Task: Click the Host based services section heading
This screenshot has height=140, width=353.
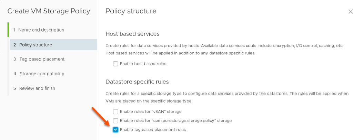Action: (x=133, y=34)
